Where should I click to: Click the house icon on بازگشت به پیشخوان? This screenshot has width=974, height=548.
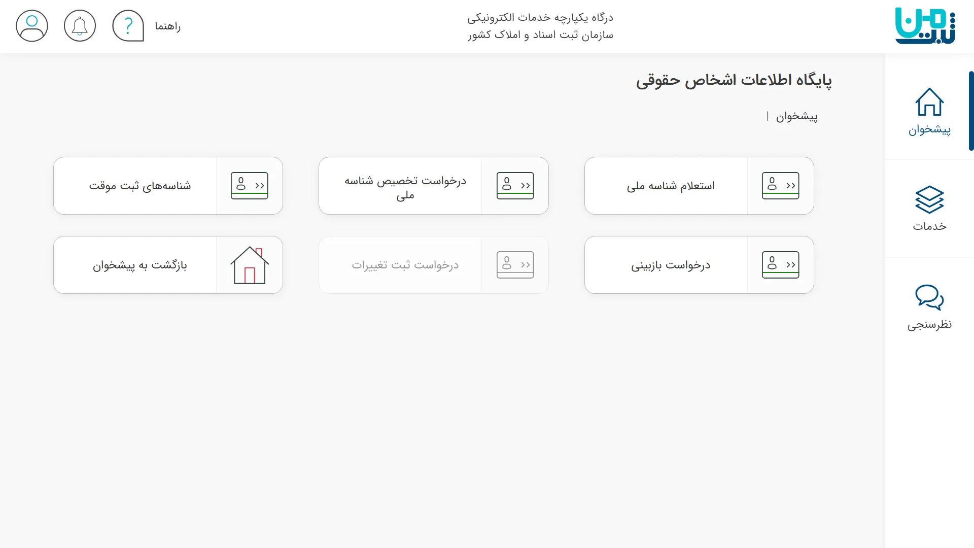[249, 265]
